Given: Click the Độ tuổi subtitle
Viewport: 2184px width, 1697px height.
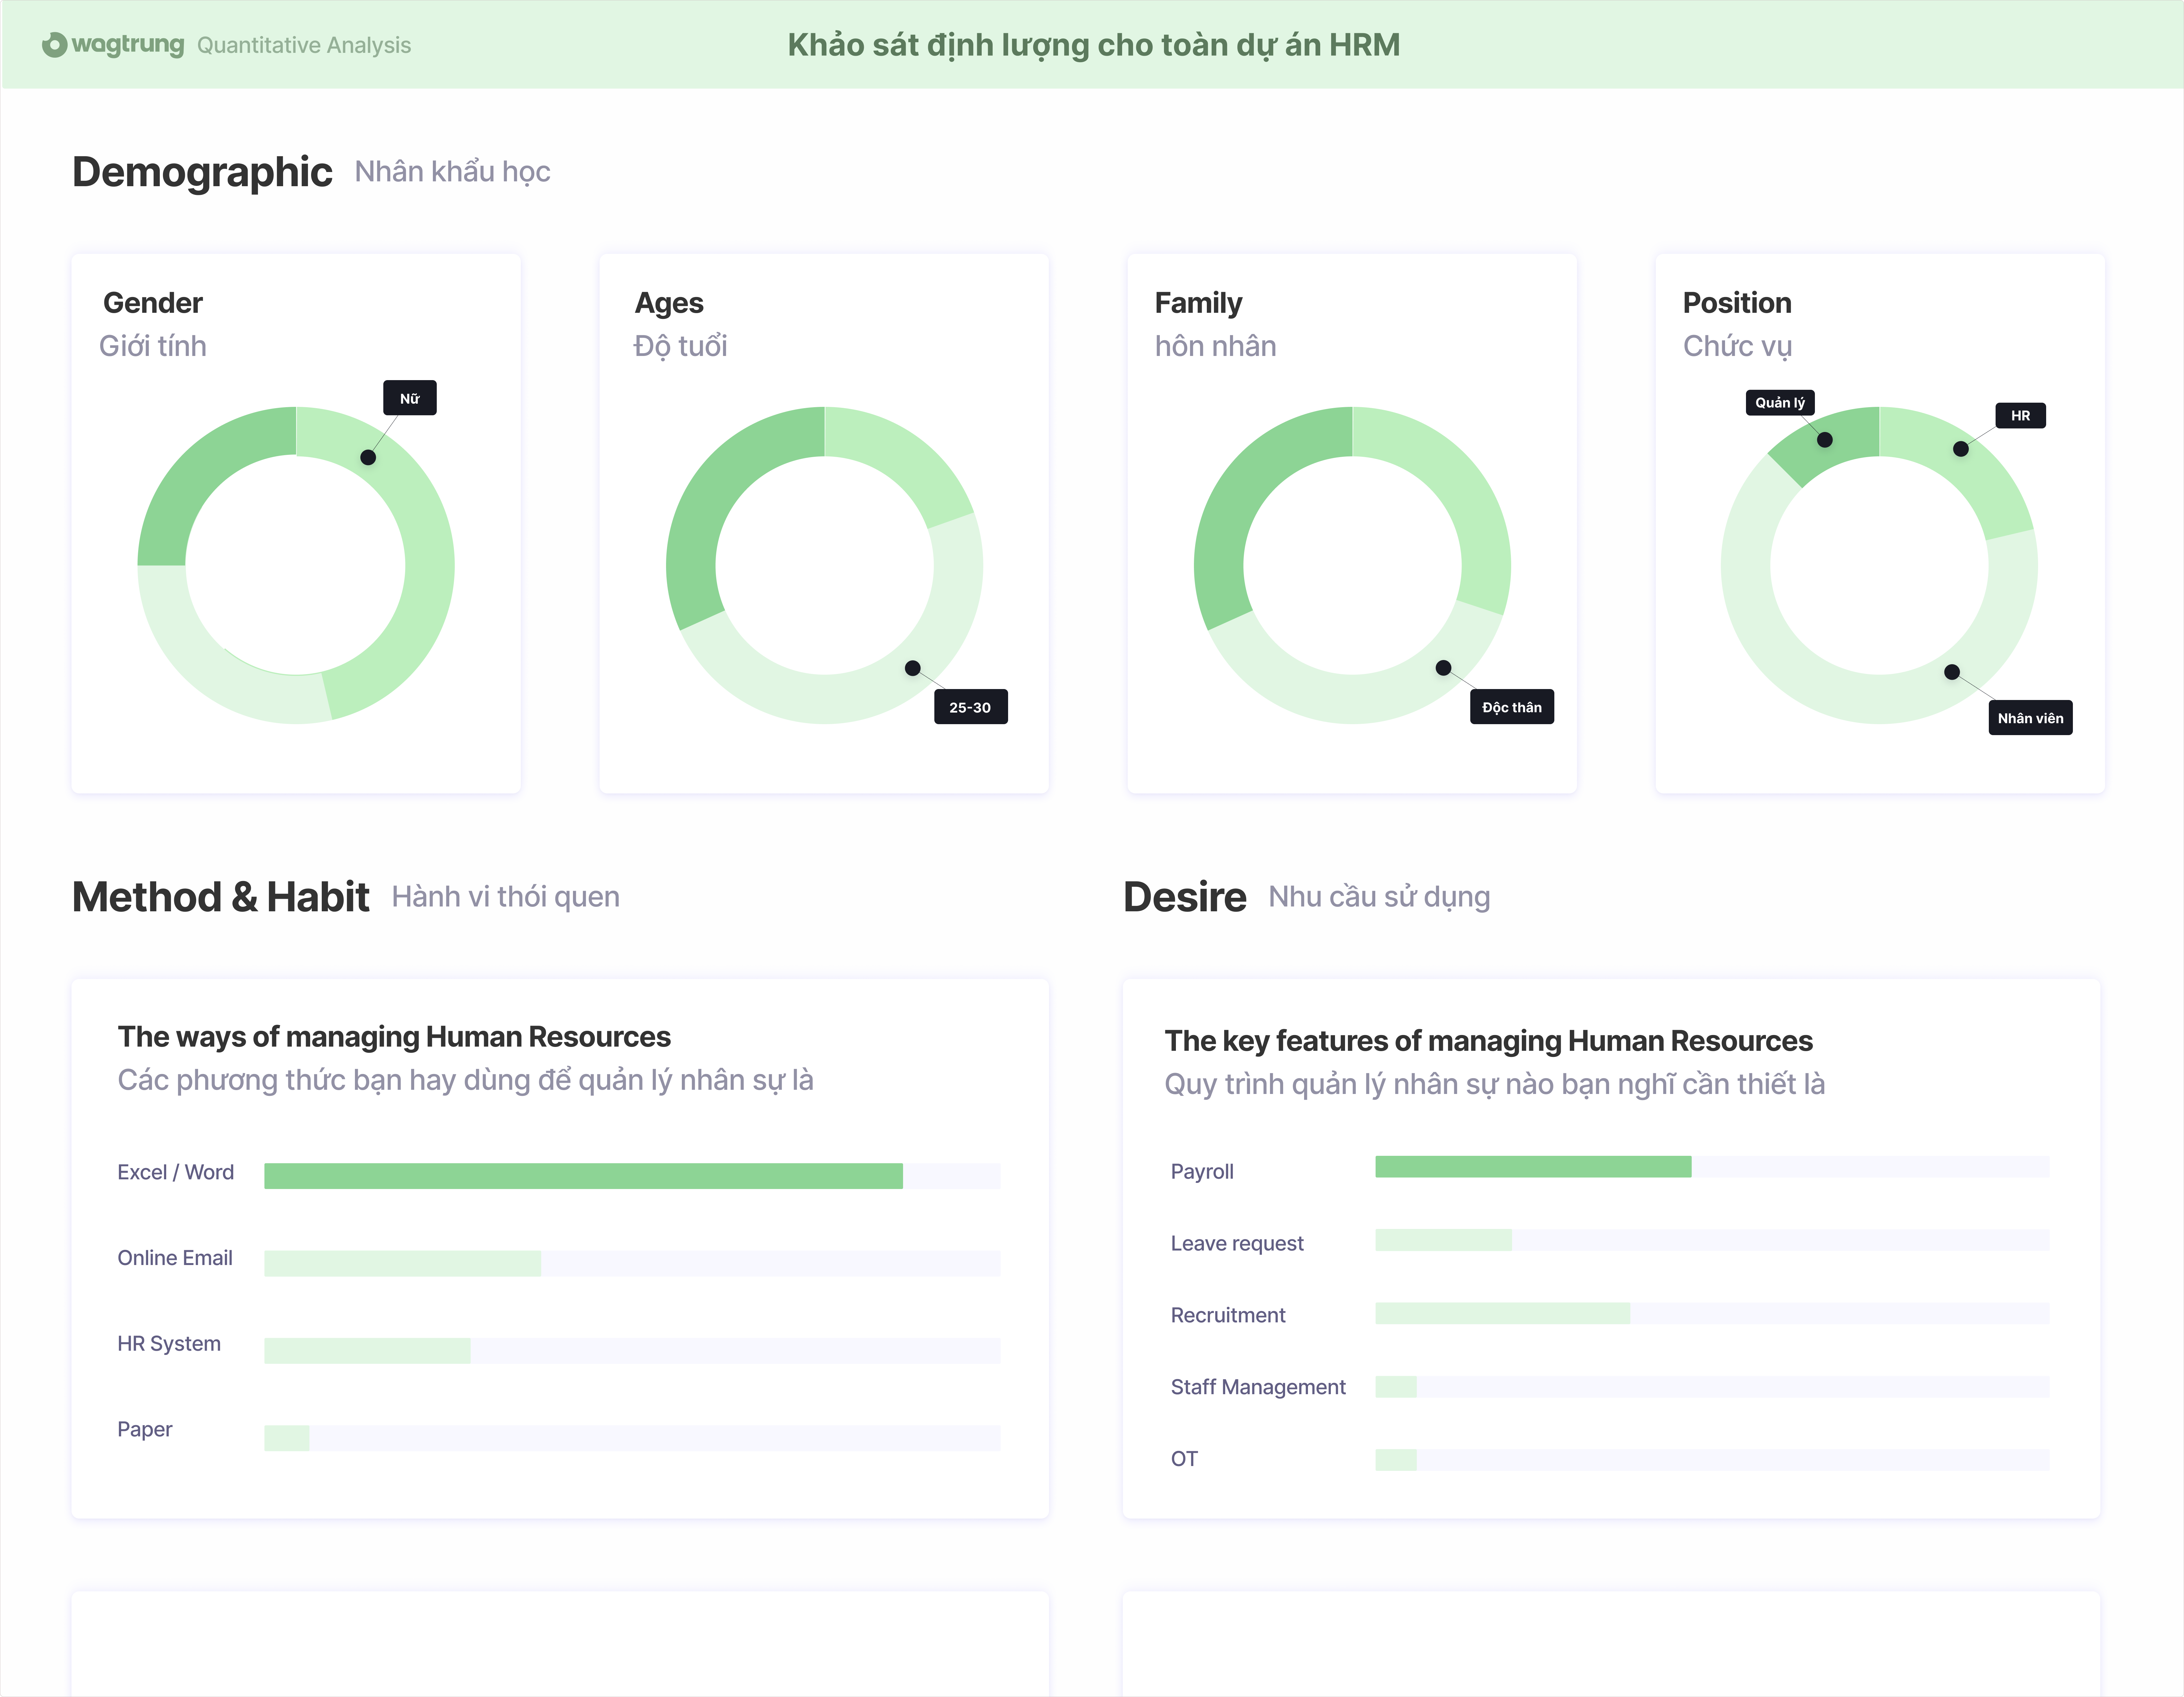Looking at the screenshot, I should click(x=681, y=346).
